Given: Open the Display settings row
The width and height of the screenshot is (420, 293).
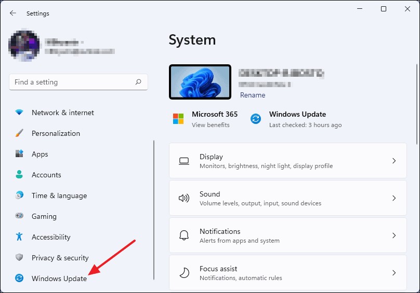Looking at the screenshot, I should (288, 161).
